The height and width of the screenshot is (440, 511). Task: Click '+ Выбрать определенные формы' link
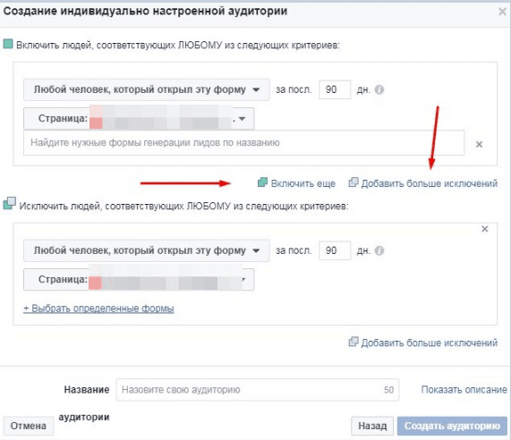[98, 309]
